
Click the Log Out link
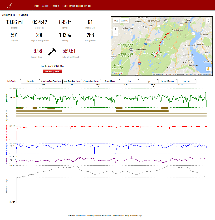point(87,6)
